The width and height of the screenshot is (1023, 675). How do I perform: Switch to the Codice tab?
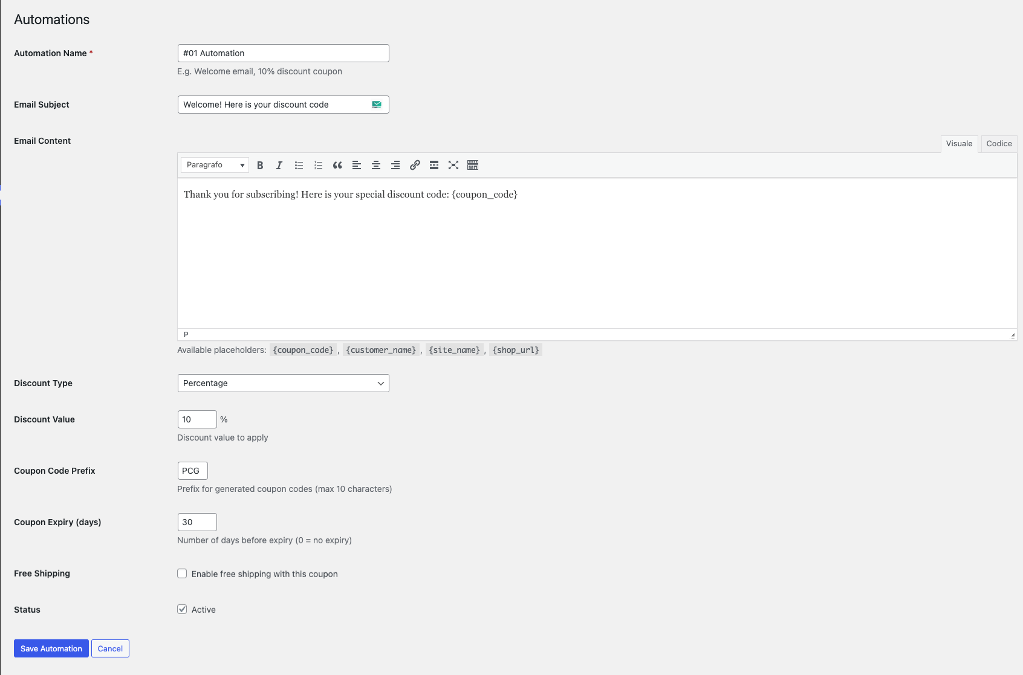click(998, 144)
